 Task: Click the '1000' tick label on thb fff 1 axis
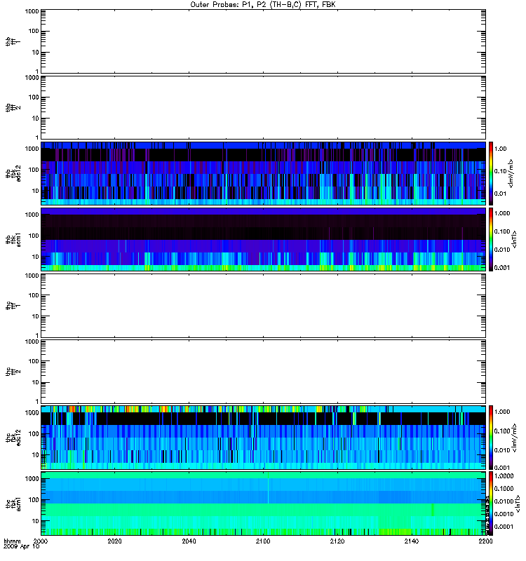point(32,11)
